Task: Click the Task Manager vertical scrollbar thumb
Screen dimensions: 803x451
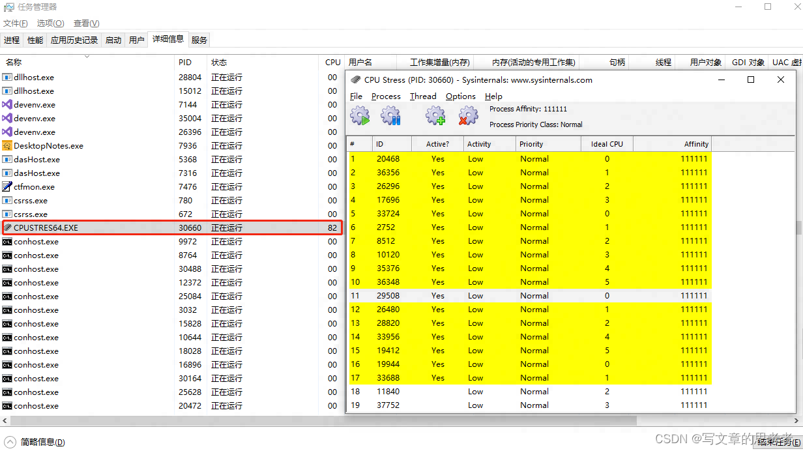Action: coord(798,227)
